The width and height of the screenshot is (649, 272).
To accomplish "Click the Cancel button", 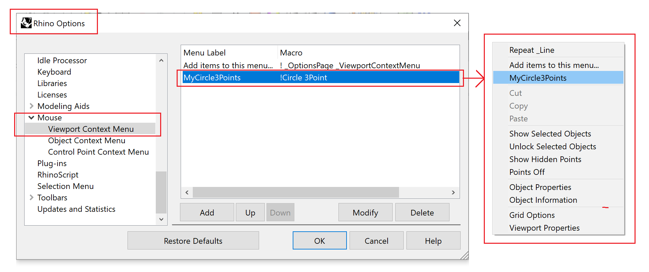I will [x=376, y=241].
